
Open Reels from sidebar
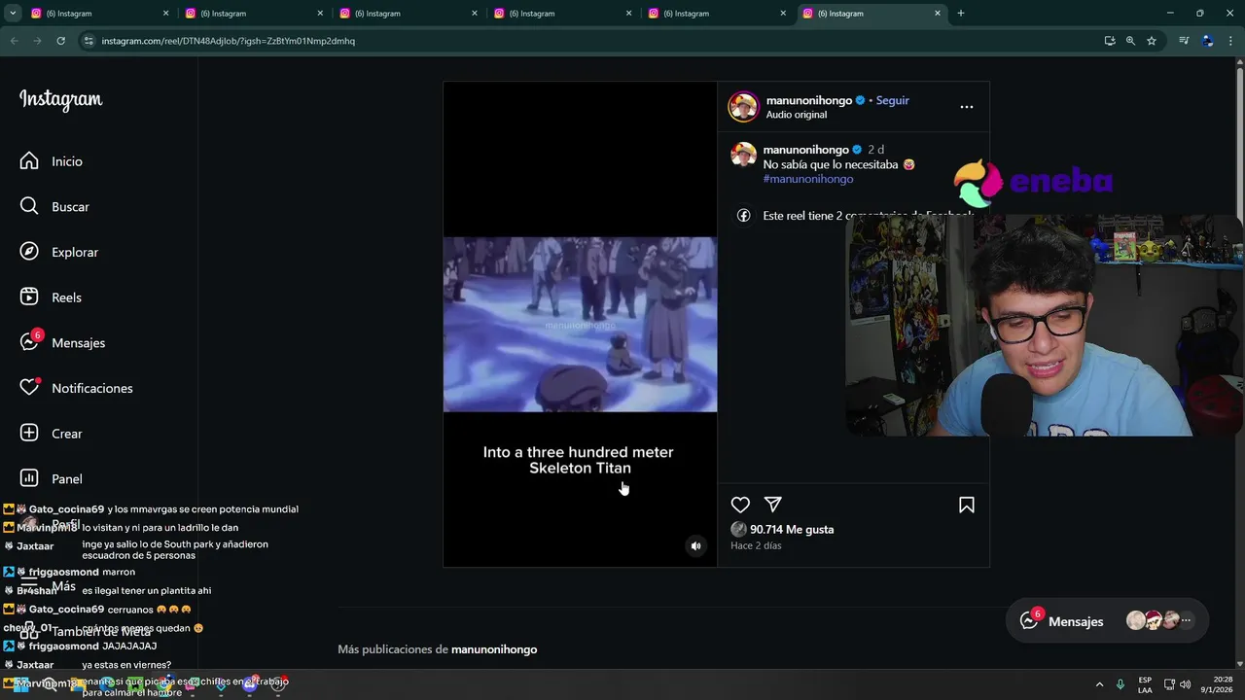click(51, 297)
